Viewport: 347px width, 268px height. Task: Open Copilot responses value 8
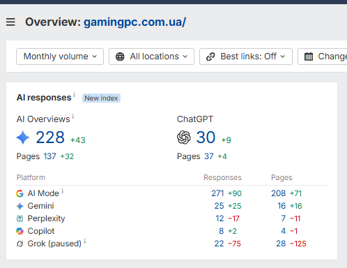[x=222, y=231]
